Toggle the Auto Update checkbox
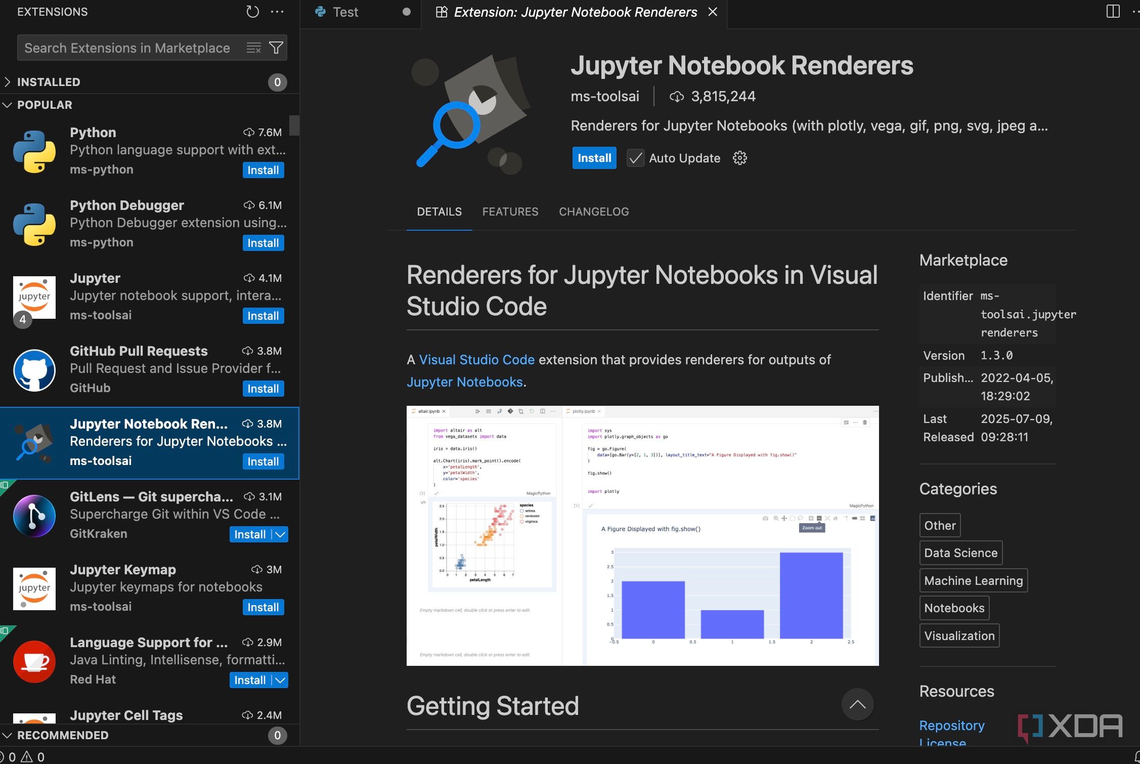The height and width of the screenshot is (764, 1140). [635, 158]
